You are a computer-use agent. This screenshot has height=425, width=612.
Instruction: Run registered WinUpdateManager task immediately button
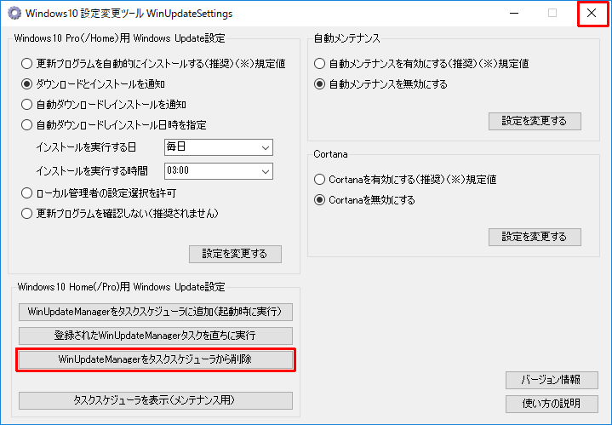tap(156, 336)
